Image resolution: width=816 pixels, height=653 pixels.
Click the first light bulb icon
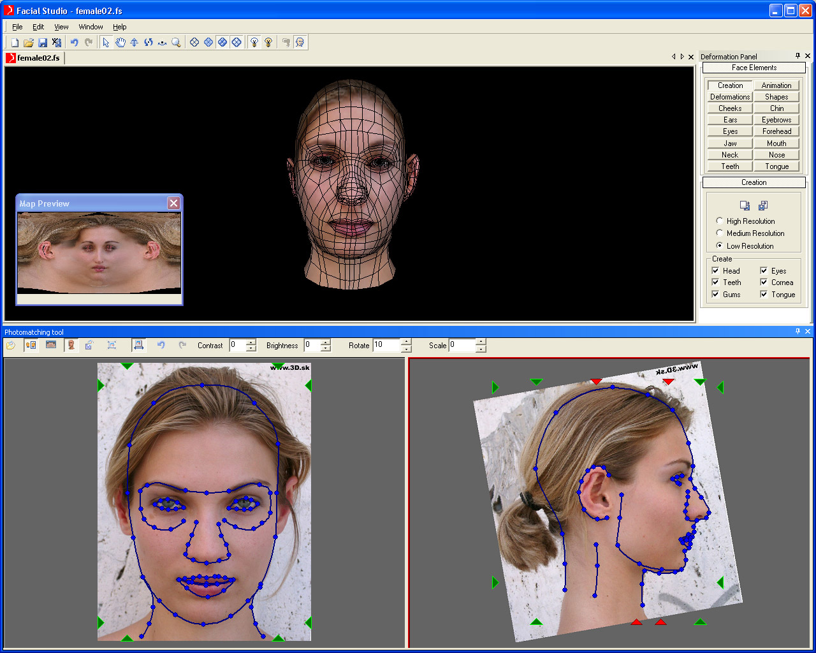[x=254, y=43]
